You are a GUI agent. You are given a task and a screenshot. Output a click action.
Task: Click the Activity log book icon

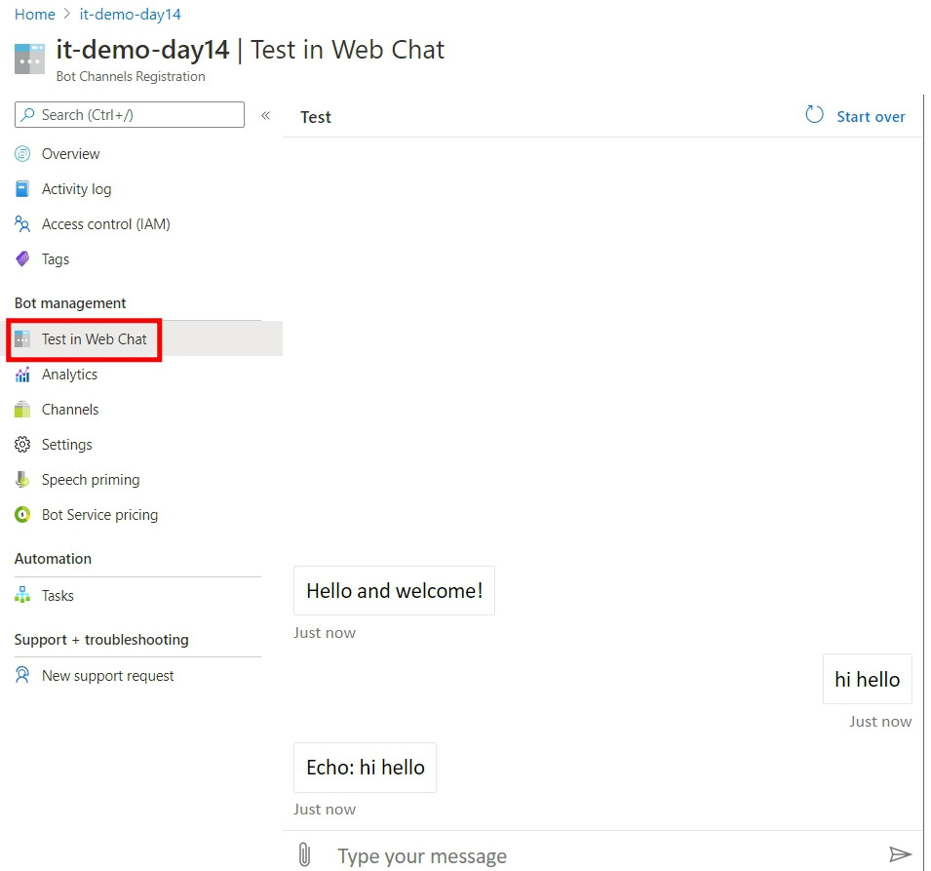click(22, 189)
